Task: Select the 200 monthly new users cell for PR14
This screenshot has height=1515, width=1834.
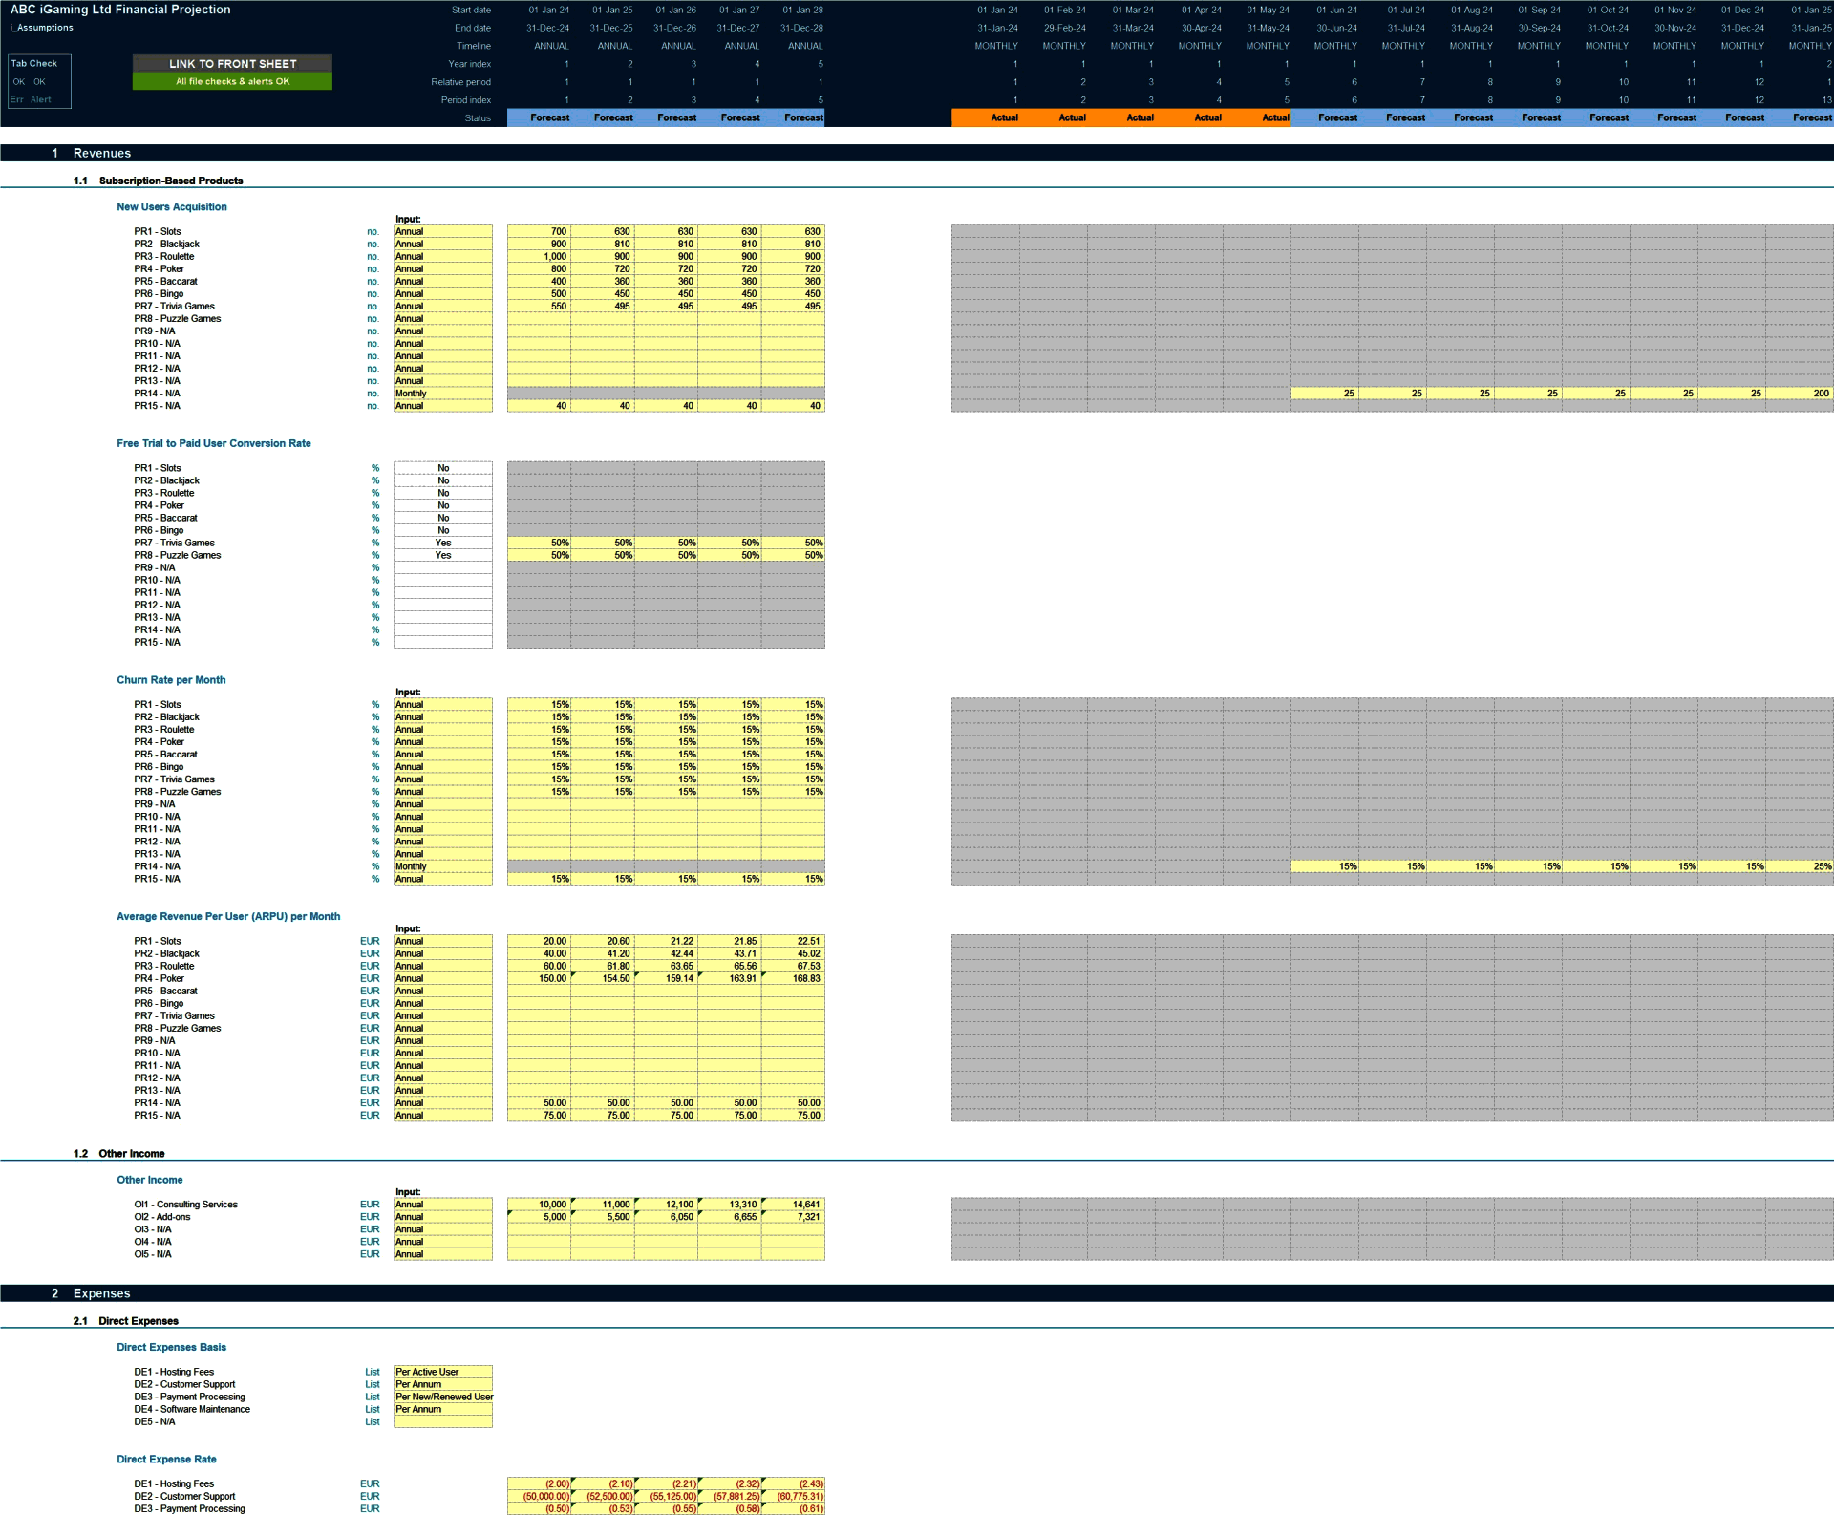Action: tap(1800, 394)
